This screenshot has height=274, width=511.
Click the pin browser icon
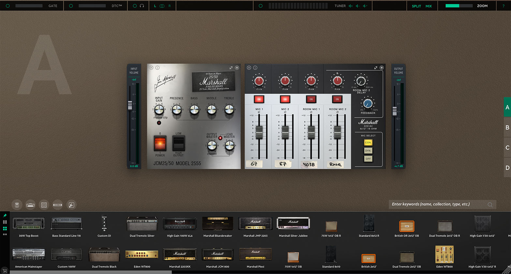point(5,215)
